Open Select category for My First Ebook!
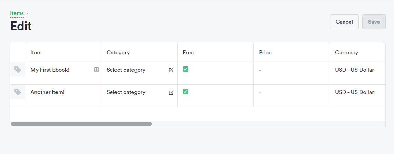The image size is (394, 154). point(126,70)
